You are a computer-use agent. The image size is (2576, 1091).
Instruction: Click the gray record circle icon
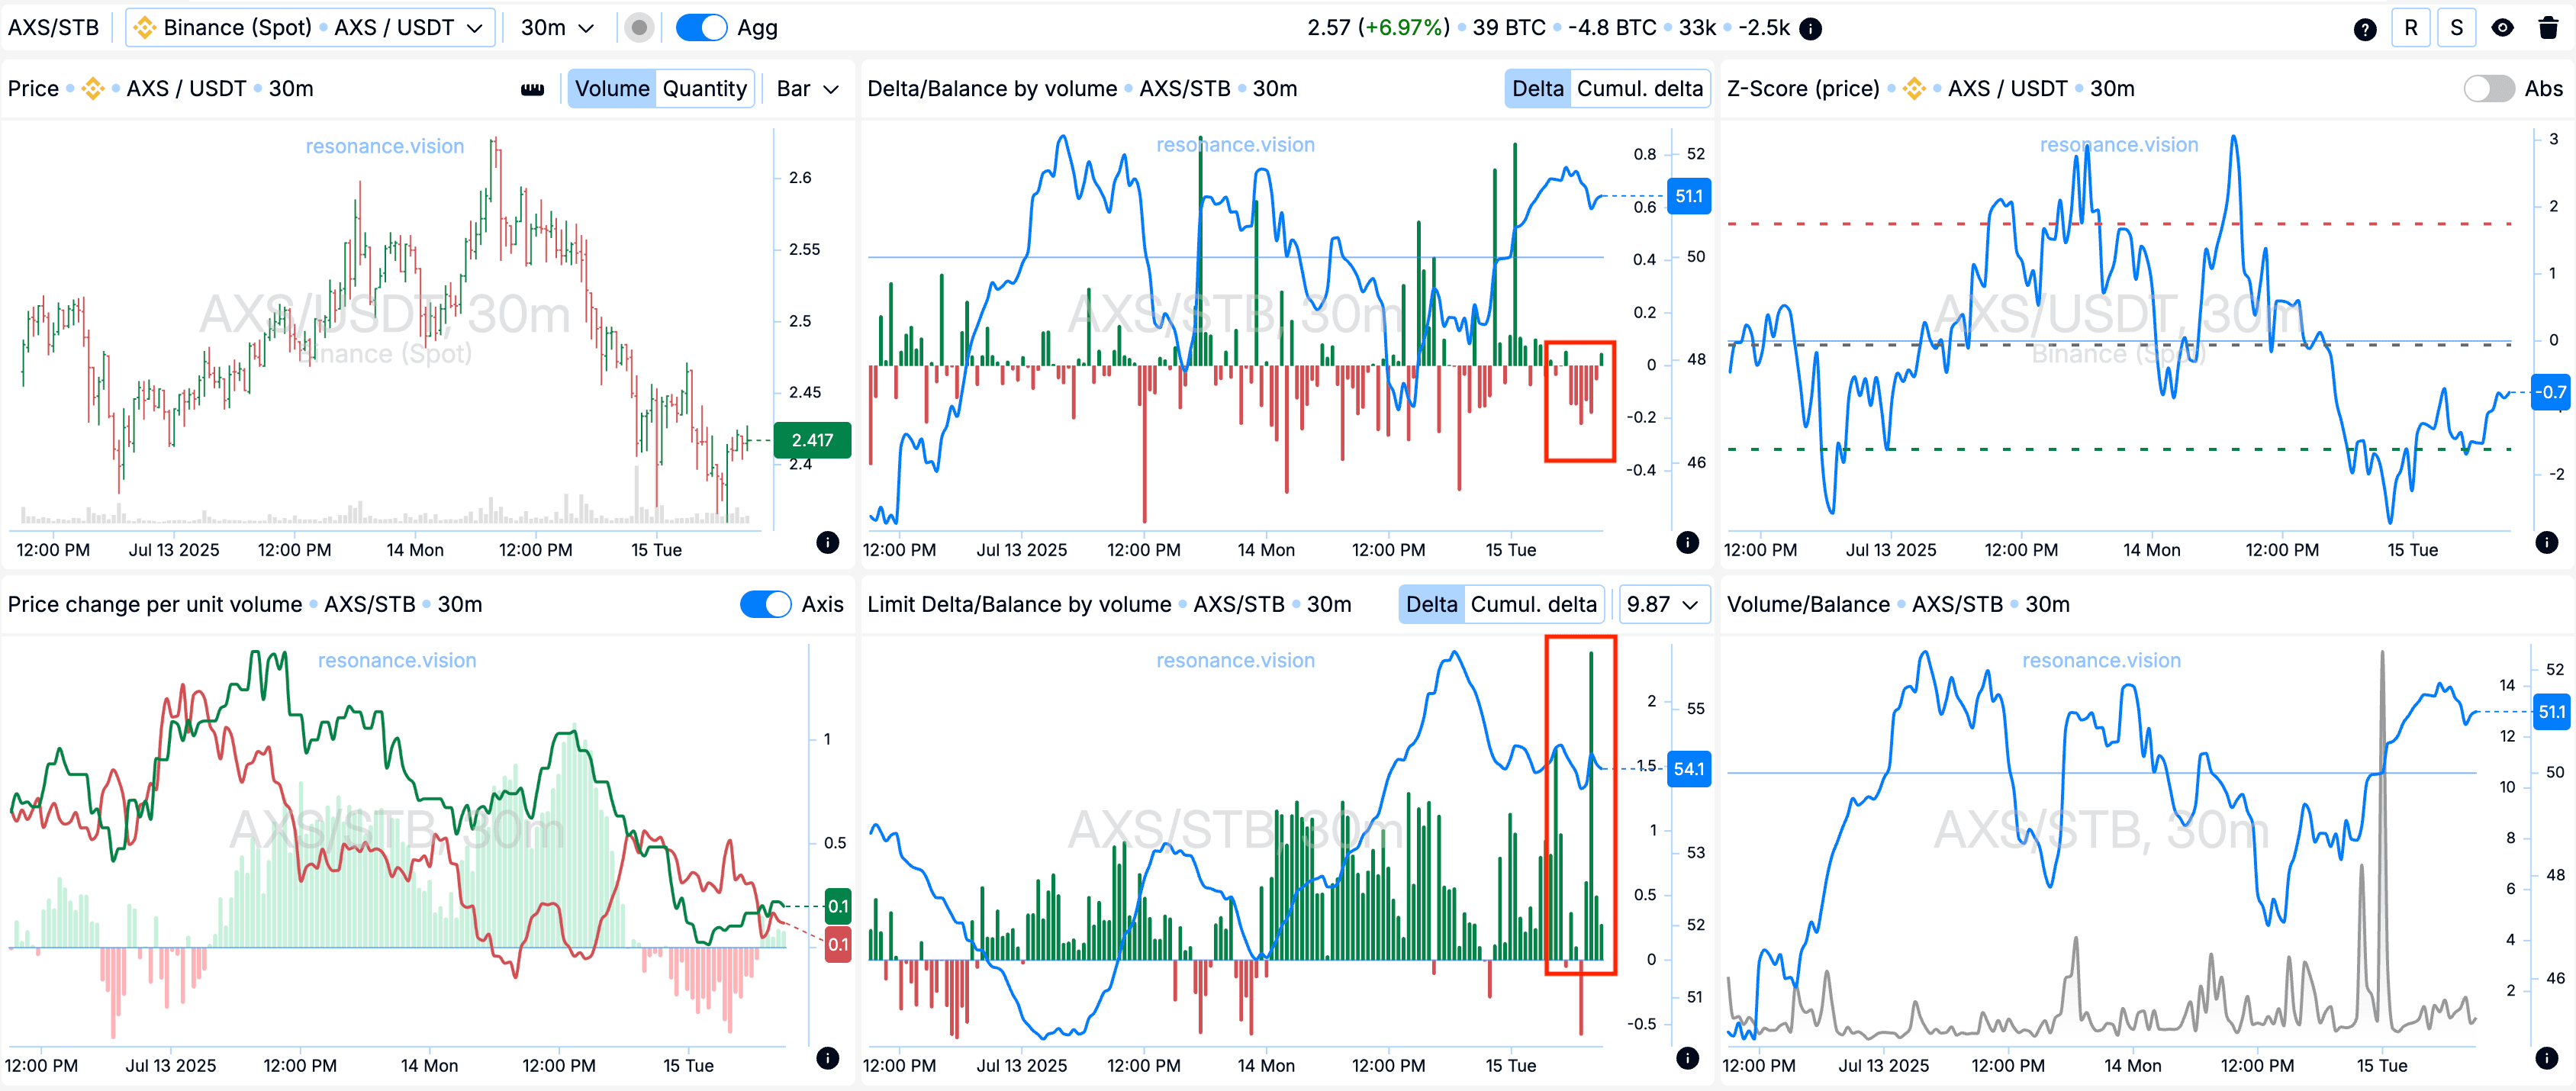click(x=639, y=28)
